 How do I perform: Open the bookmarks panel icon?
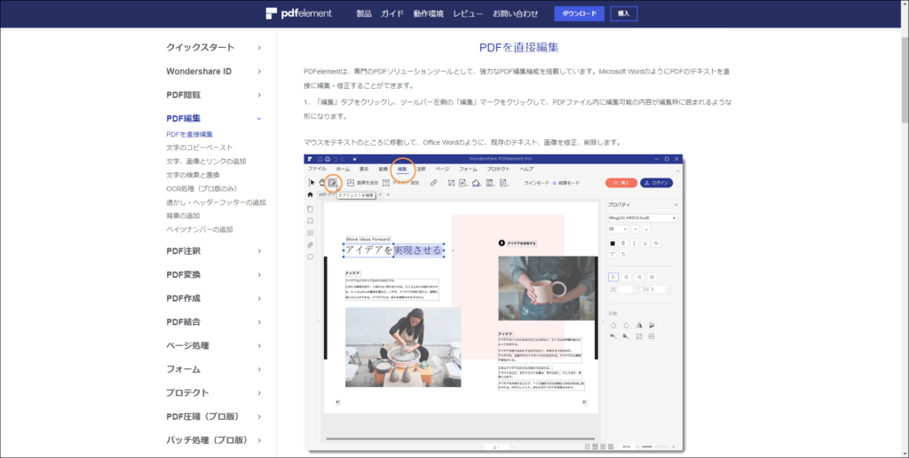[x=310, y=221]
